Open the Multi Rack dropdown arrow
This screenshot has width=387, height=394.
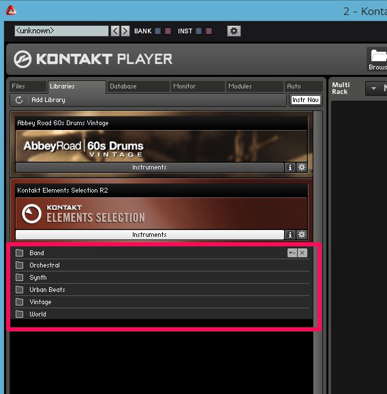(x=373, y=88)
